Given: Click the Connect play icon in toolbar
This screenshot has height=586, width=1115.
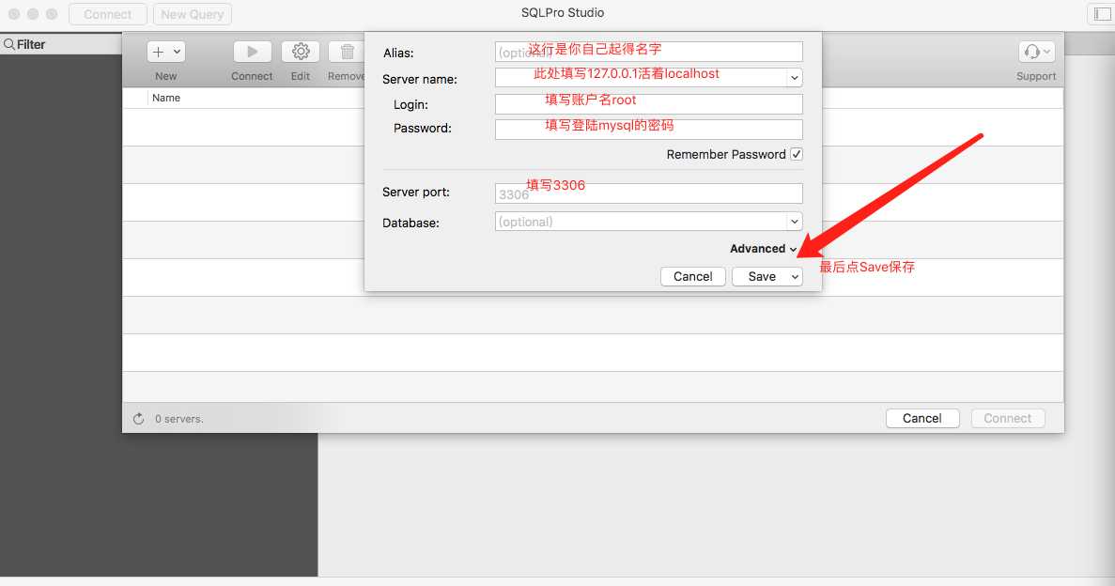Looking at the screenshot, I should 253,52.
